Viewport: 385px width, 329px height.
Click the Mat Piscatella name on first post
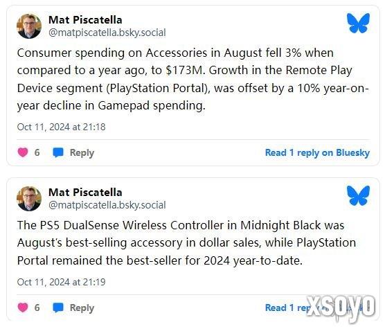point(85,20)
